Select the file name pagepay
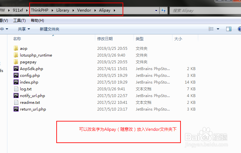 [28, 62]
